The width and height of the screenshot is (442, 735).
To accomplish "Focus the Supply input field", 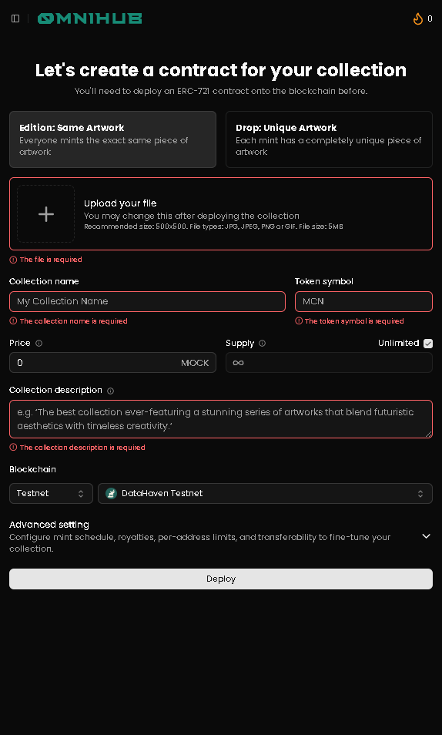I will point(329,362).
